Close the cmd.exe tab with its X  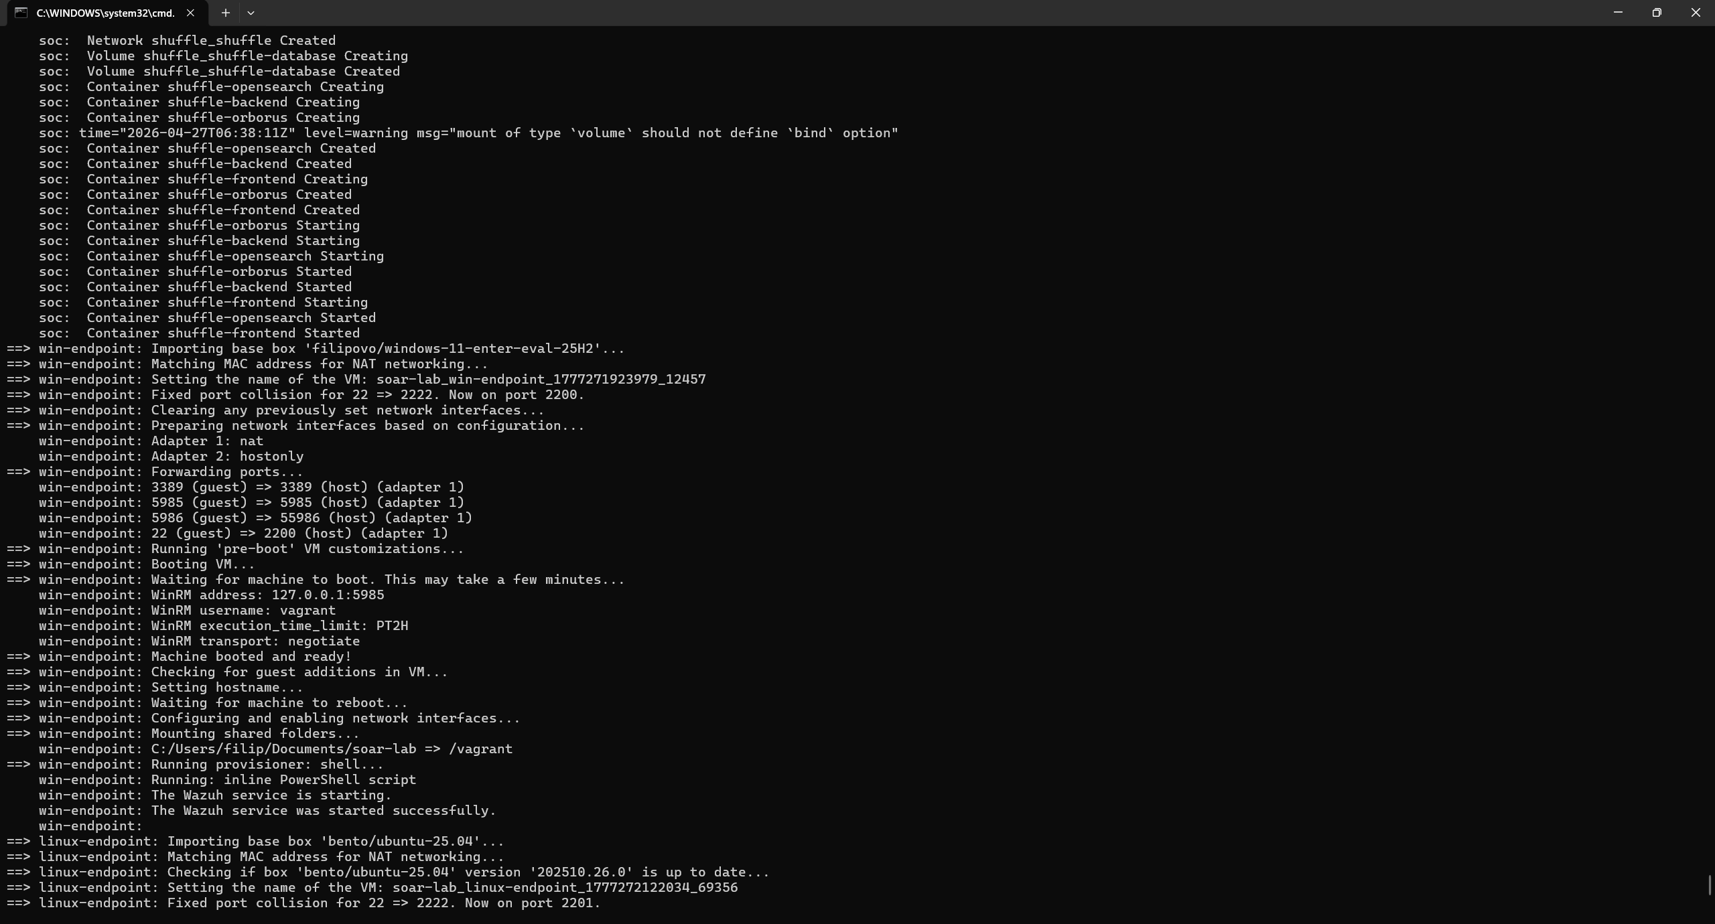click(x=191, y=13)
